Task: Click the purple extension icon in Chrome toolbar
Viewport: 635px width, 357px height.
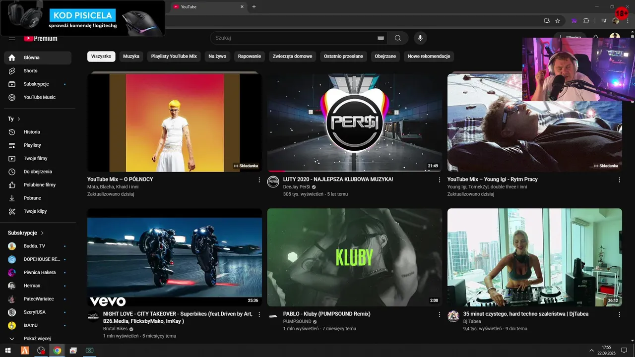Action: (574, 21)
